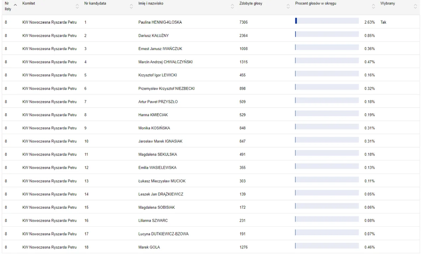Select name Marcin Andrzej CHWAŁCZYŃSKI
The image size is (421, 254).
165,62
